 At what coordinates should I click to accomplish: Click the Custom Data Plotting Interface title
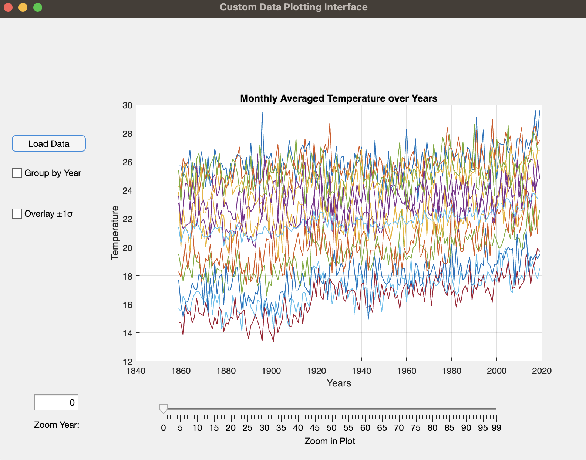pyautogui.click(x=294, y=7)
